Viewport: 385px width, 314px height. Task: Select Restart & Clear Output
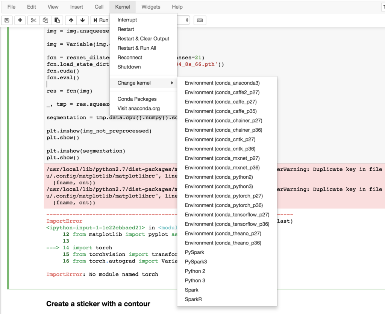pos(143,38)
